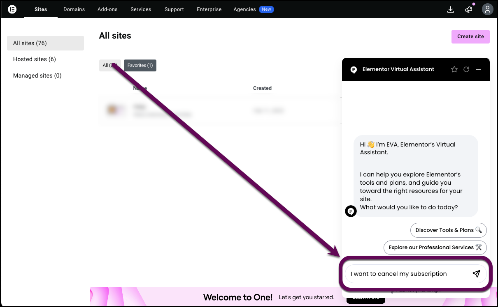This screenshot has width=498, height=307.
Task: Open the downloads icon in top bar
Action: coord(451,9)
